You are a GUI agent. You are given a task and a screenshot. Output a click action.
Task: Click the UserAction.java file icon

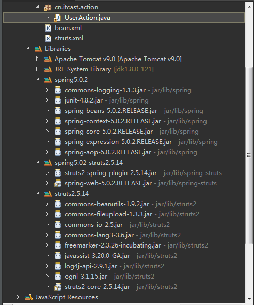click(x=57, y=18)
